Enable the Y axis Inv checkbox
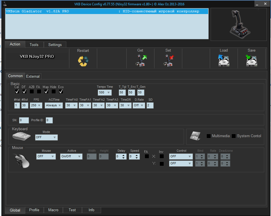 [161, 164]
